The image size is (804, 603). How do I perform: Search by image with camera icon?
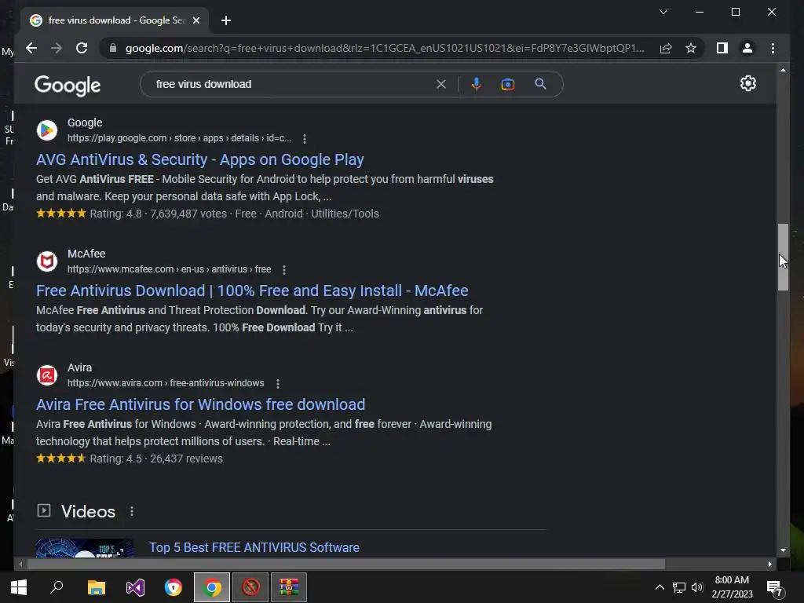coord(508,84)
